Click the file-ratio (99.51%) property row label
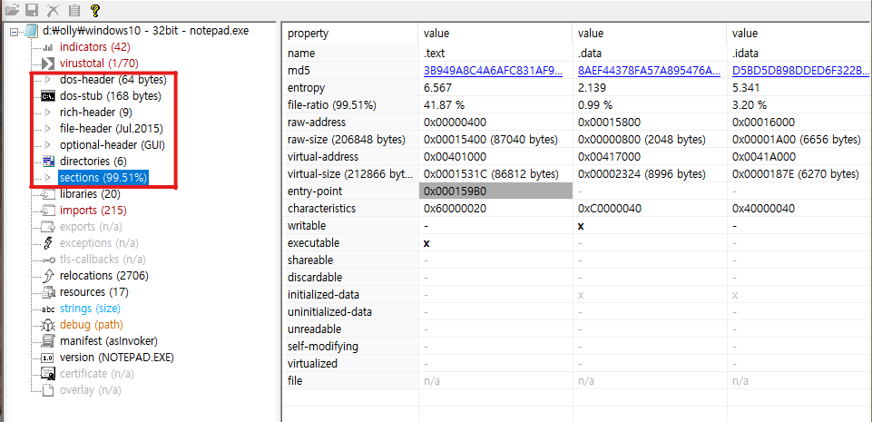Image resolution: width=872 pixels, height=422 pixels. [x=332, y=105]
